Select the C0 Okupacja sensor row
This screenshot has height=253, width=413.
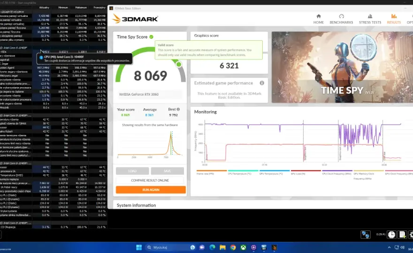pos(54,227)
